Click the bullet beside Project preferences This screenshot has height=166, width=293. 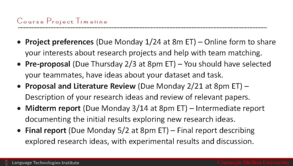tap(19, 43)
